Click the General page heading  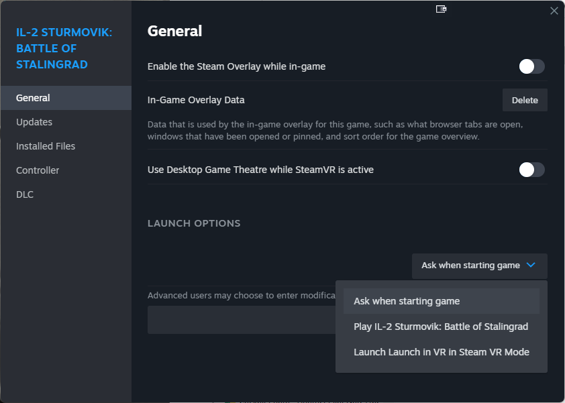point(174,31)
